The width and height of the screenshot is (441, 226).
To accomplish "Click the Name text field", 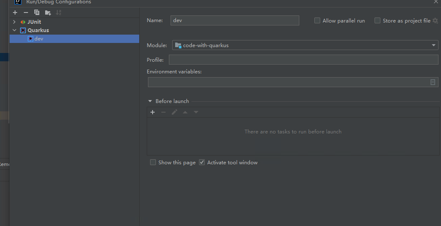I will pyautogui.click(x=235, y=20).
